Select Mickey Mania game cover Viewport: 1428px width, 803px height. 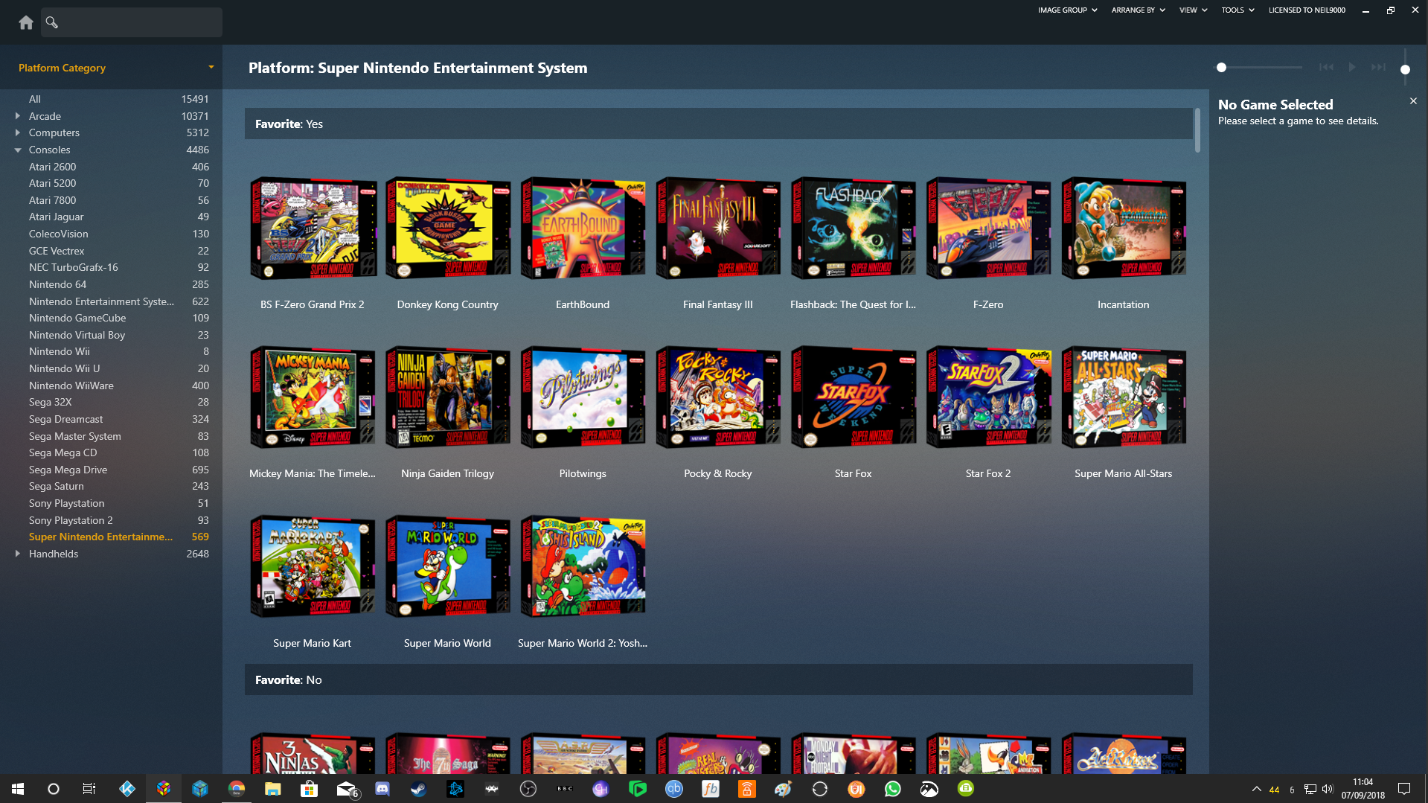click(x=313, y=397)
